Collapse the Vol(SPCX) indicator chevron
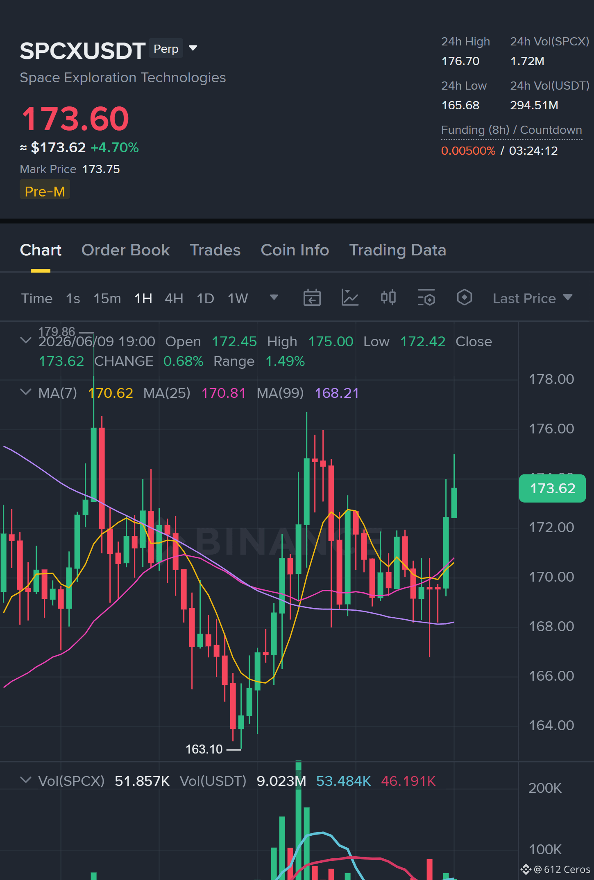Screen dimensions: 594x880 [25, 780]
